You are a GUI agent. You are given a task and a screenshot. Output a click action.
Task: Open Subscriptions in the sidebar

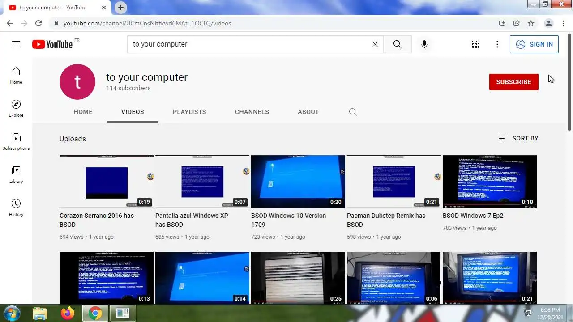click(16, 142)
